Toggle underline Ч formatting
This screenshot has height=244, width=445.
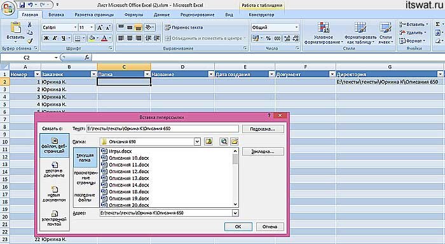point(64,38)
